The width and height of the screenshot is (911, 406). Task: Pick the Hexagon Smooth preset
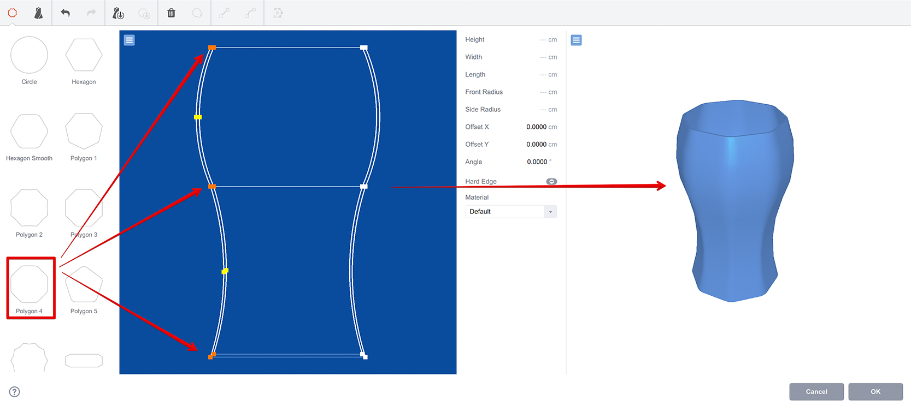[30, 132]
